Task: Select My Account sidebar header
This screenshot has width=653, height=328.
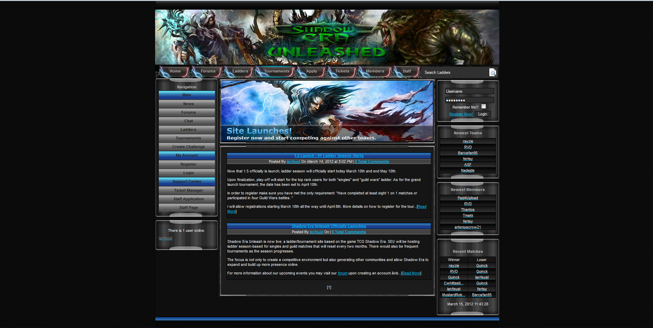Action: 187,155
